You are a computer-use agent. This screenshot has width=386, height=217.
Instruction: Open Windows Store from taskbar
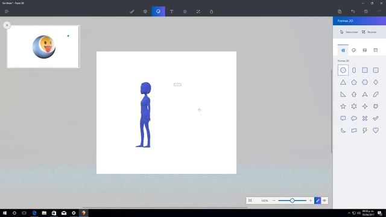click(54, 213)
